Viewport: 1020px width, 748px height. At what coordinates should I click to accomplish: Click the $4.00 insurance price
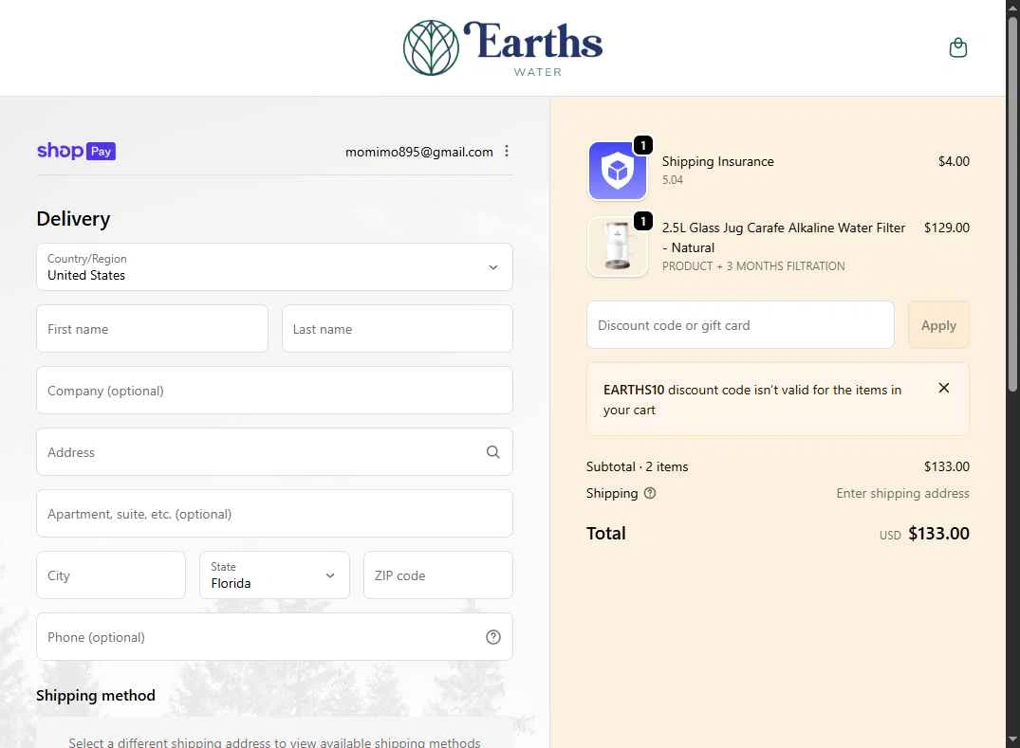pos(954,161)
